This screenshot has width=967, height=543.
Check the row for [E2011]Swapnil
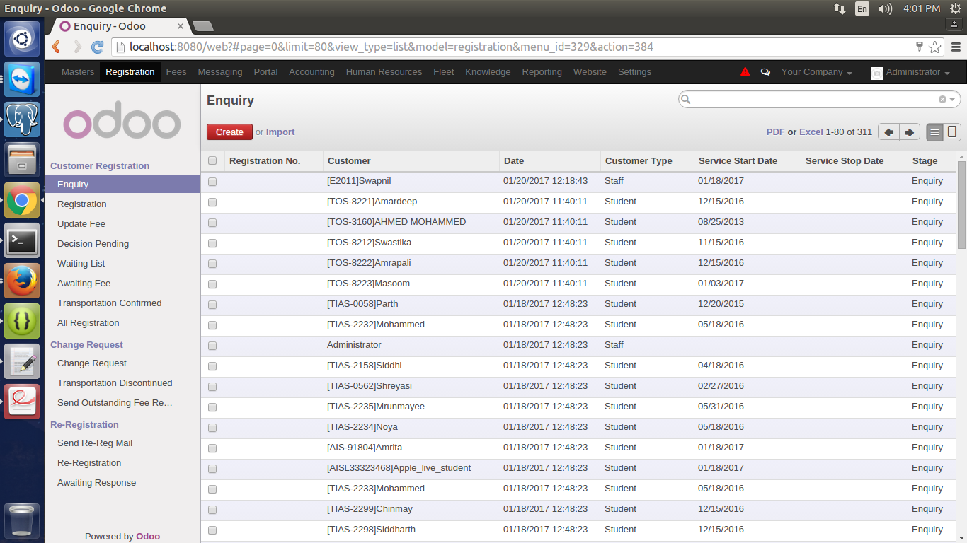(x=212, y=182)
